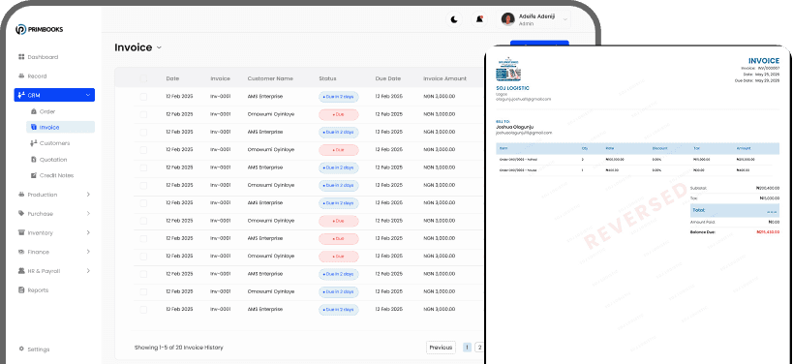Click the Amount Paid line on the invoice
Viewport: 793px width, 364px height.
coord(734,222)
